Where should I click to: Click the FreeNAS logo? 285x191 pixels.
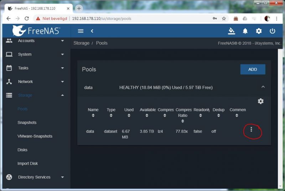(36, 31)
